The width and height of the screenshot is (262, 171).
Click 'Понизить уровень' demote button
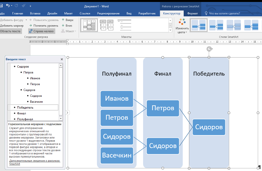44,26
